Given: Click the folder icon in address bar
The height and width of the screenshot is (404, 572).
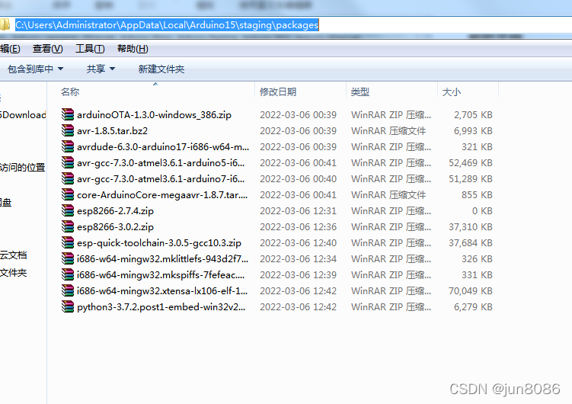Looking at the screenshot, I should pyautogui.click(x=5, y=25).
